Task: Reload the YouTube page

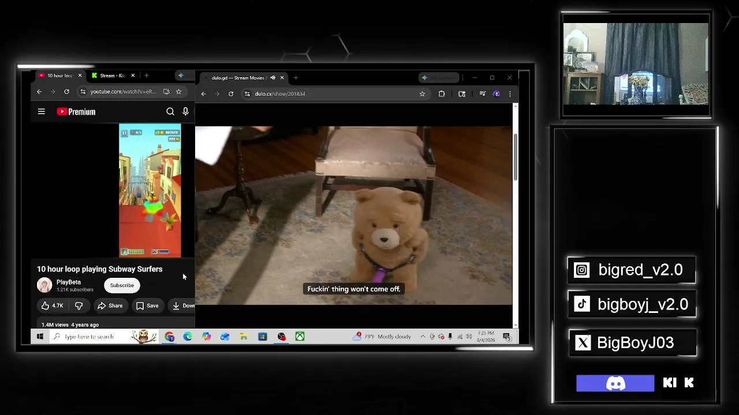Action: click(x=66, y=92)
